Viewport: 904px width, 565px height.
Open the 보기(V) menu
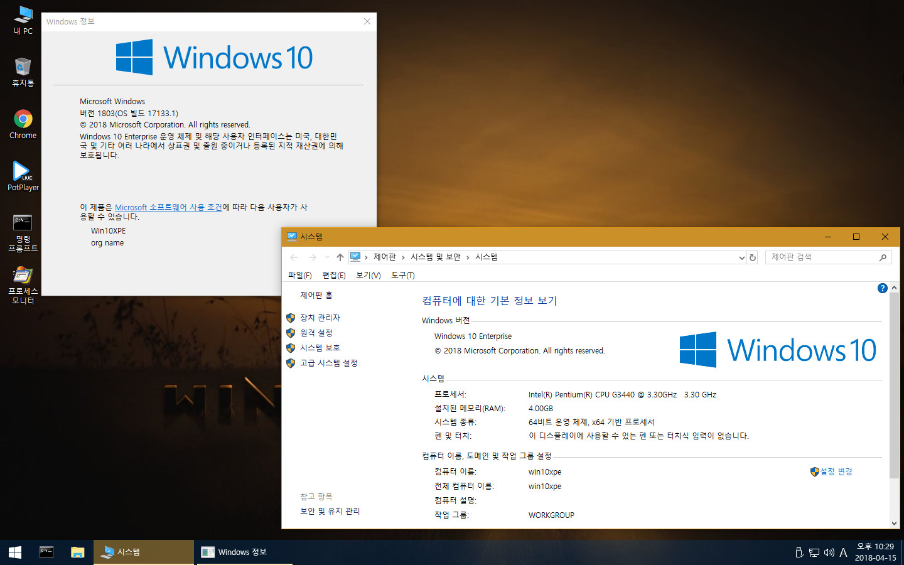point(369,276)
